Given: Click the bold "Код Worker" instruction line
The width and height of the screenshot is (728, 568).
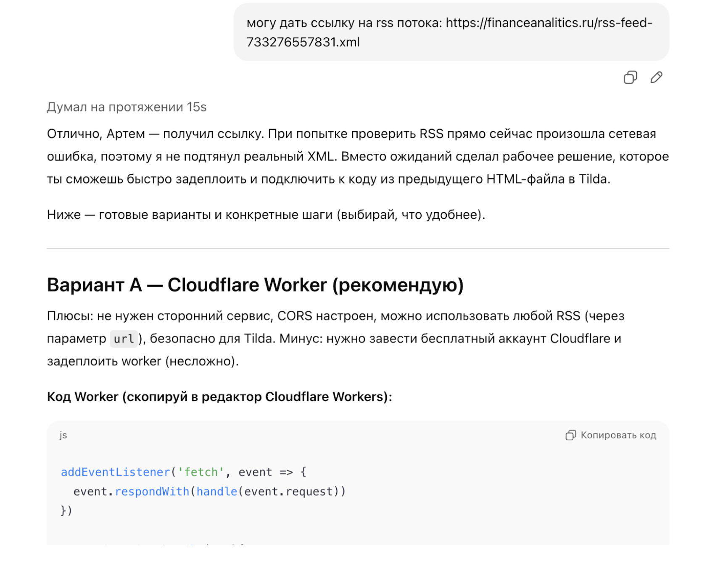Looking at the screenshot, I should [219, 397].
